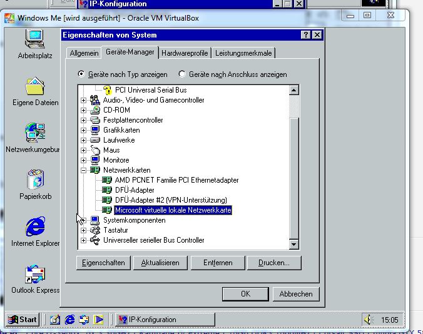This screenshot has width=423, height=334.
Task: Select the 'PCI Universal Serial Bus' entry
Action: pos(151,90)
